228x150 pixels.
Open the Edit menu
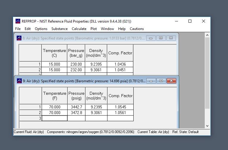coord(28,29)
